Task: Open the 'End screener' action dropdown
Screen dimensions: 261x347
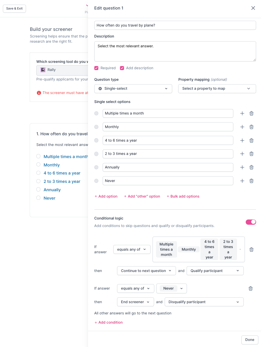Action: point(135,302)
